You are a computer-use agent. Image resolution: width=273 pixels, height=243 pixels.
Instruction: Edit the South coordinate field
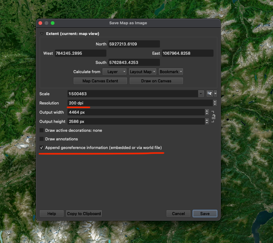click(134, 62)
